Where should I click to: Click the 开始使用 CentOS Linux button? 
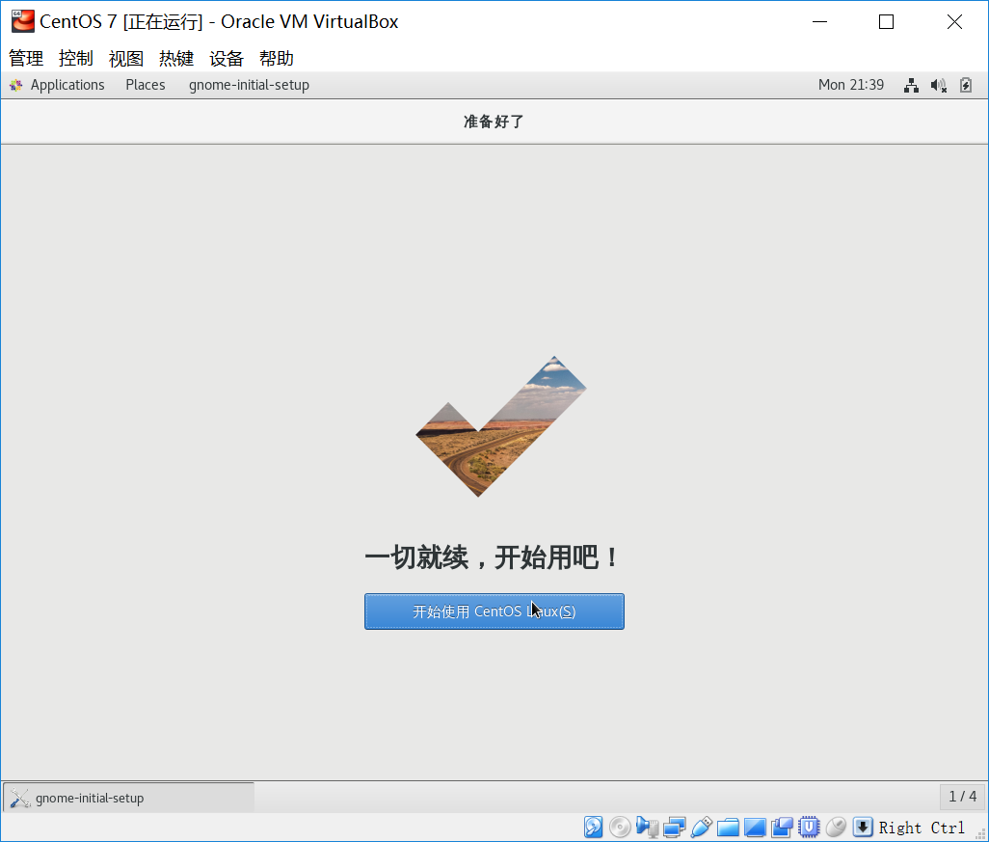(494, 611)
